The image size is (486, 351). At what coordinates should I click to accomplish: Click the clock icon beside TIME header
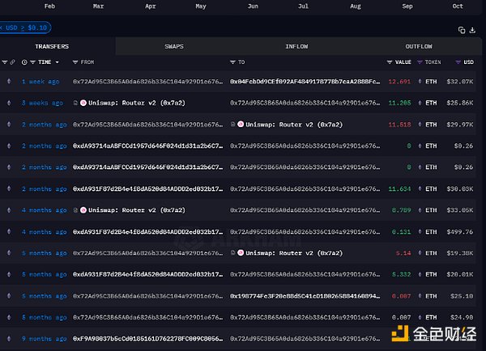tap(24, 61)
